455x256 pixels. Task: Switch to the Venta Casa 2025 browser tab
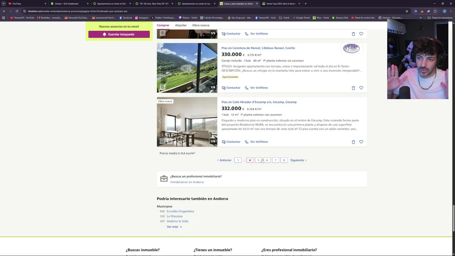[x=281, y=4]
